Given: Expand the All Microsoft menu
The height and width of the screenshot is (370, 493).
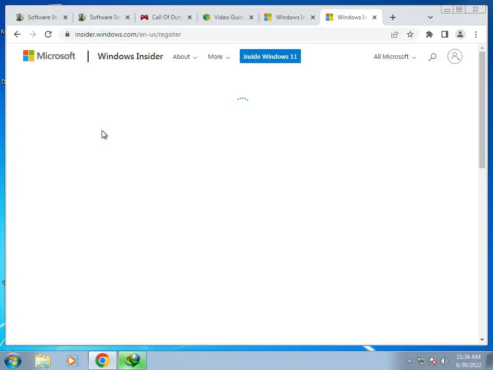Looking at the screenshot, I should [x=395, y=57].
